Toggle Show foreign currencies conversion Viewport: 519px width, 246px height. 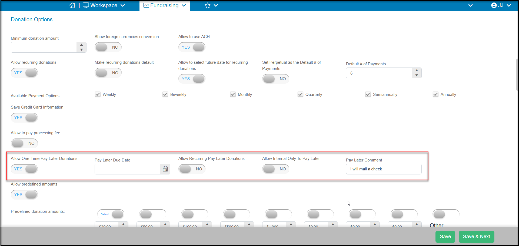[x=108, y=47]
